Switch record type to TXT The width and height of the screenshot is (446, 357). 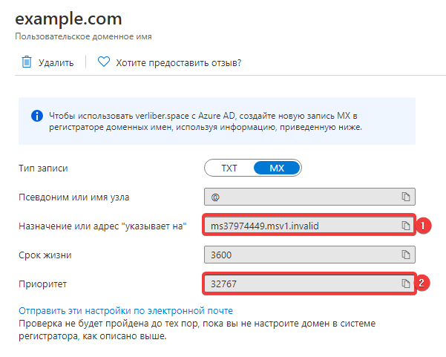point(229,168)
